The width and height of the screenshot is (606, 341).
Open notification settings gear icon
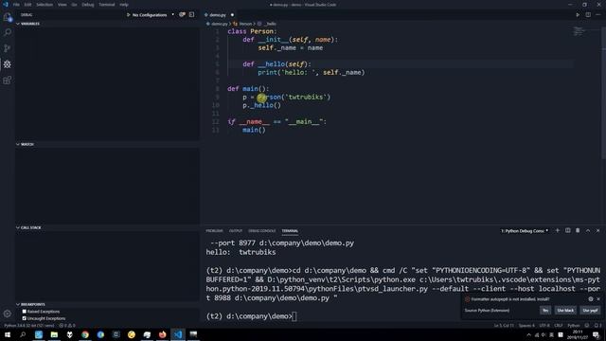click(x=591, y=299)
